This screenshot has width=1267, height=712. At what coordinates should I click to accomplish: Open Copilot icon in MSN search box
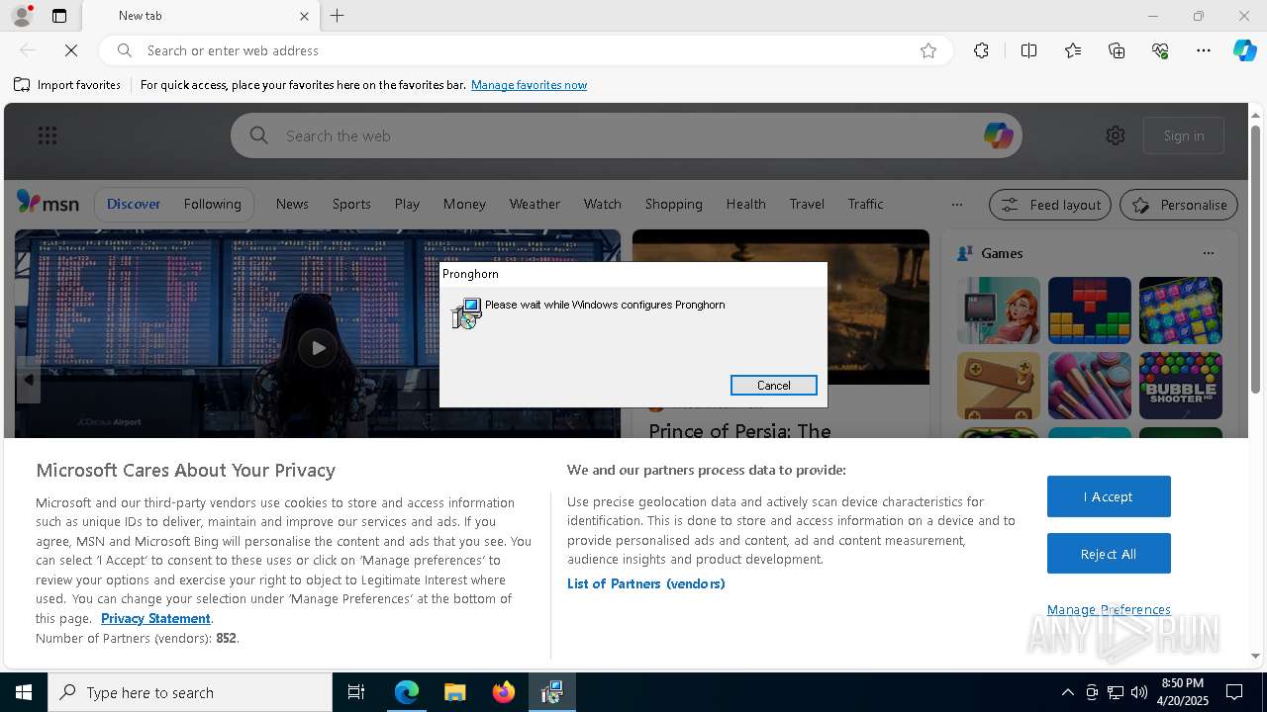coord(998,135)
